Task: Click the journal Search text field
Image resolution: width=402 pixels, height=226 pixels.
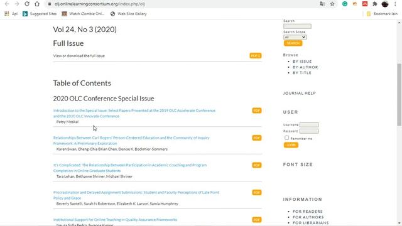Action: click(x=297, y=26)
